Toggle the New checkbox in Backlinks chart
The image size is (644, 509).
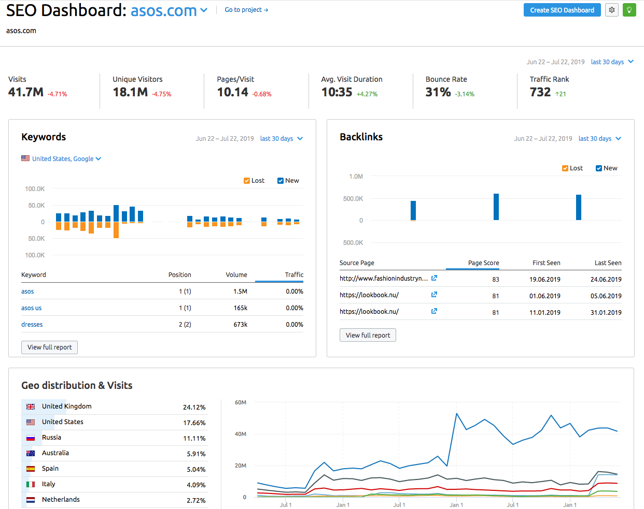(x=599, y=168)
